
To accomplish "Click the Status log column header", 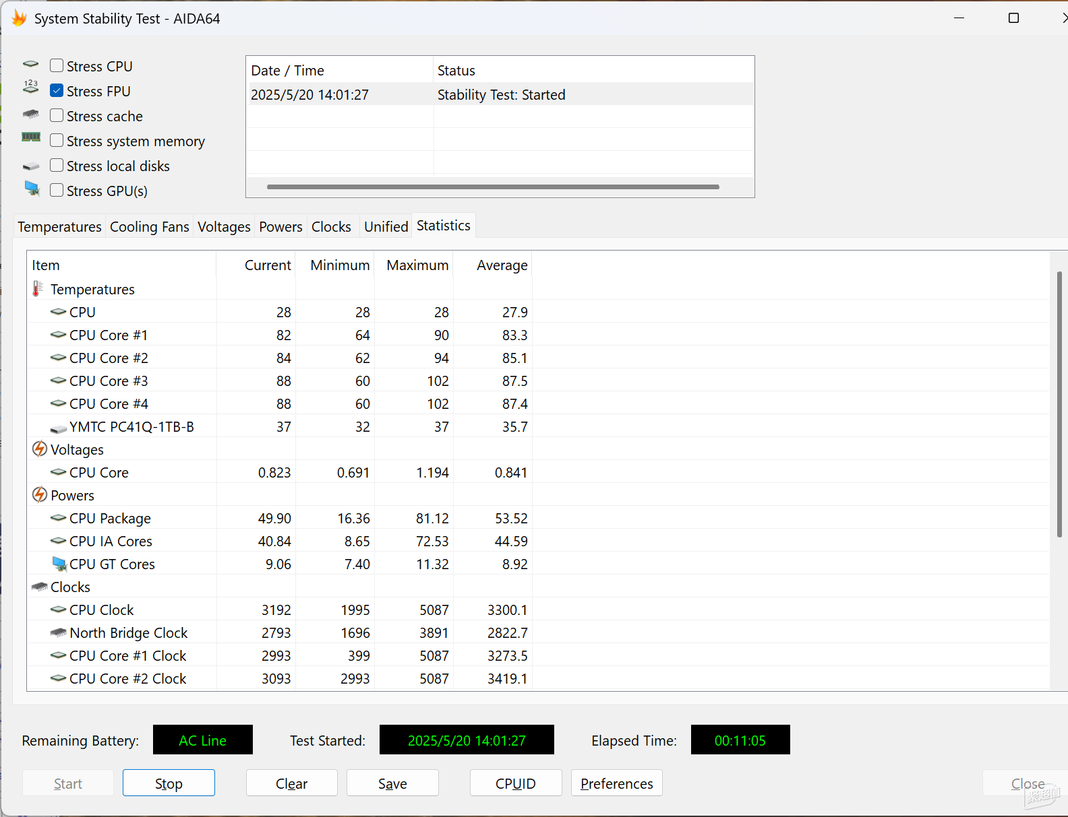I will (593, 70).
